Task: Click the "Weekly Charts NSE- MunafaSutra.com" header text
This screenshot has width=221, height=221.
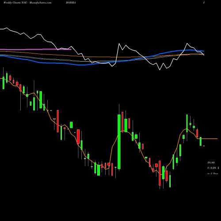Action: pos(27,3)
